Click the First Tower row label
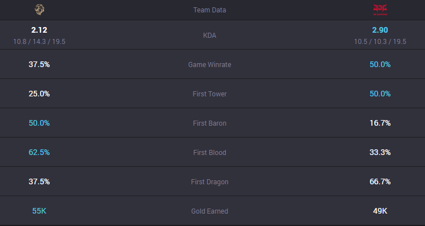This screenshot has height=226, width=425. coord(209,94)
